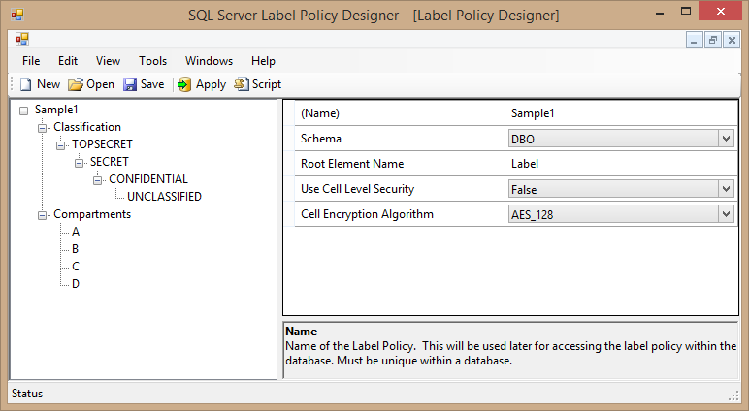
Task: Select compartment C in the tree
Action: [76, 267]
